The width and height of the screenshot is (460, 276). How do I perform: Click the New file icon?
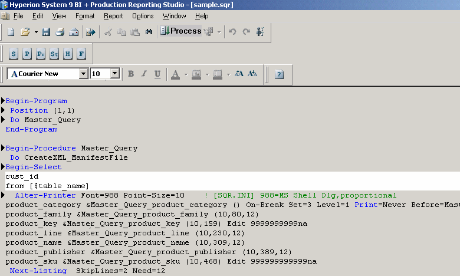tap(11, 32)
